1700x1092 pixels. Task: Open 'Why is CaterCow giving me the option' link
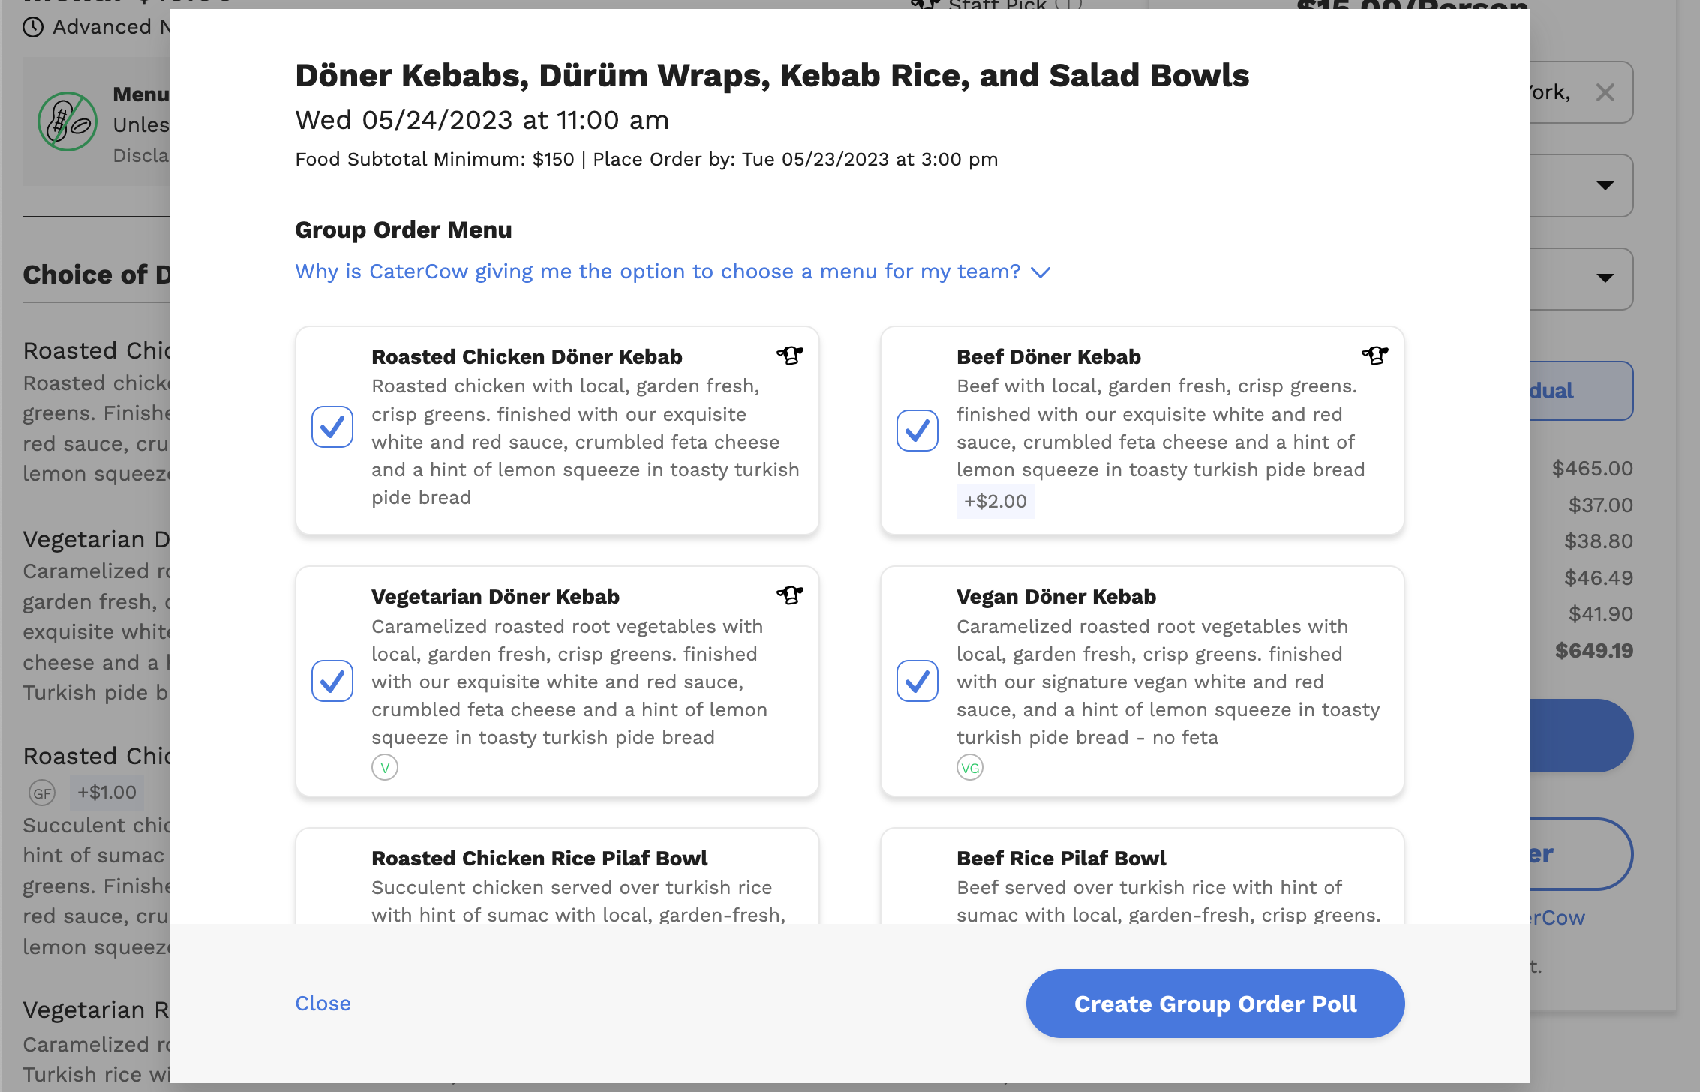657,271
